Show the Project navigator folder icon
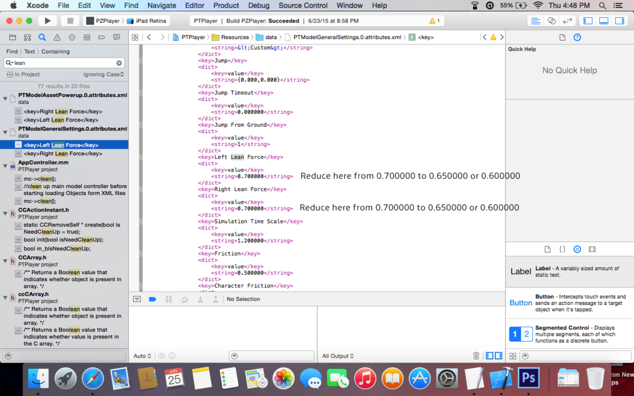The width and height of the screenshot is (634, 396). click(12, 37)
